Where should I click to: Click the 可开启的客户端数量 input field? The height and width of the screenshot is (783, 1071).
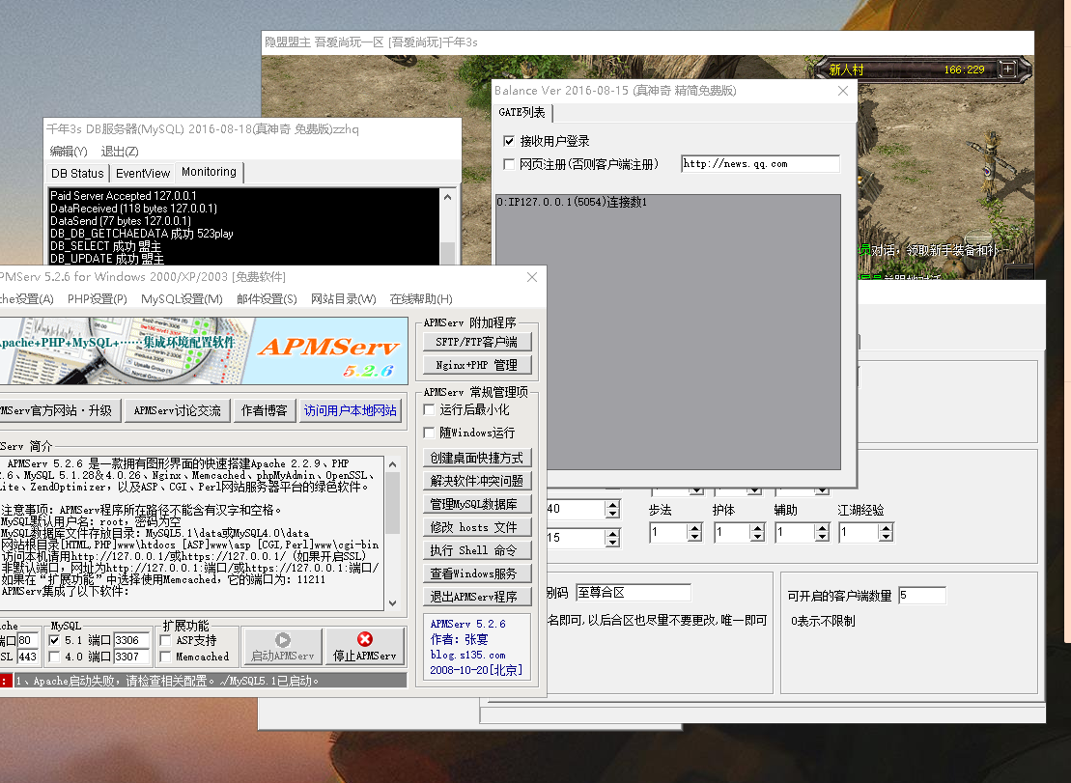[922, 596]
